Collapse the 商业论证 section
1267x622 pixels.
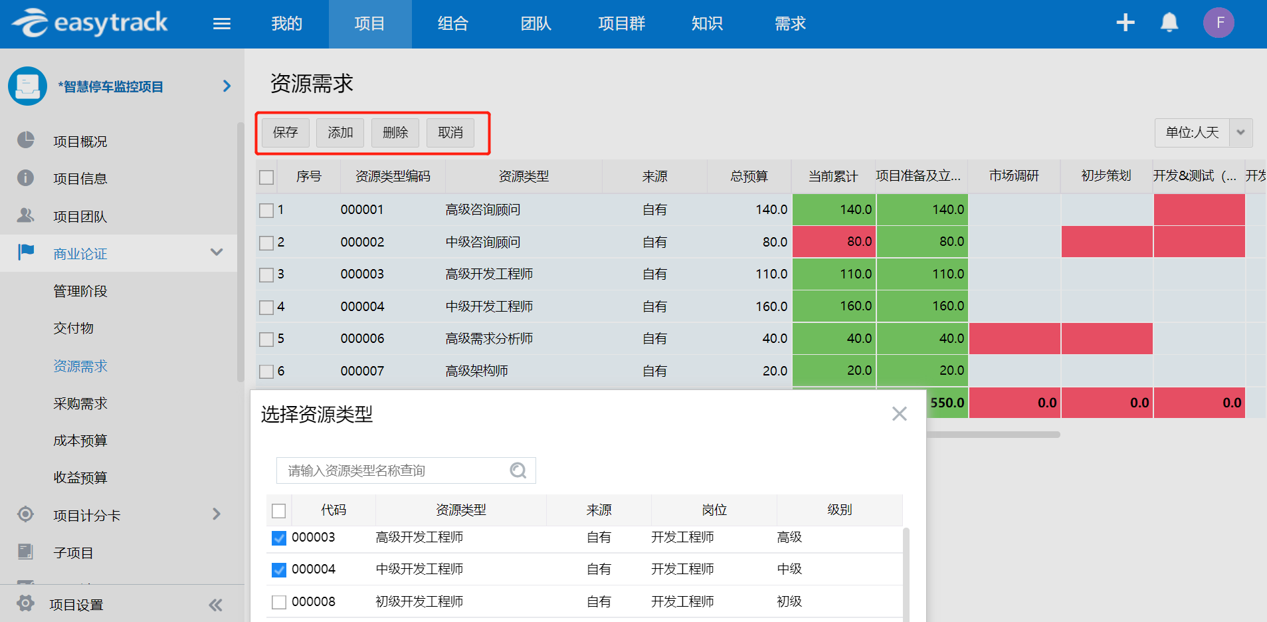coord(216,253)
